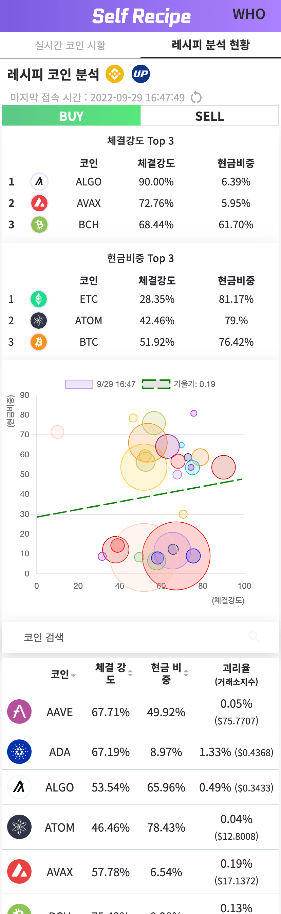Open the 코인 column dropdown arrow

tap(73, 675)
